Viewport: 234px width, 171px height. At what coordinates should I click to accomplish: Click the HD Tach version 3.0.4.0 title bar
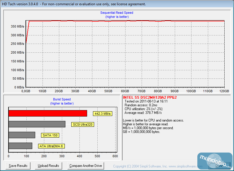[117, 4]
